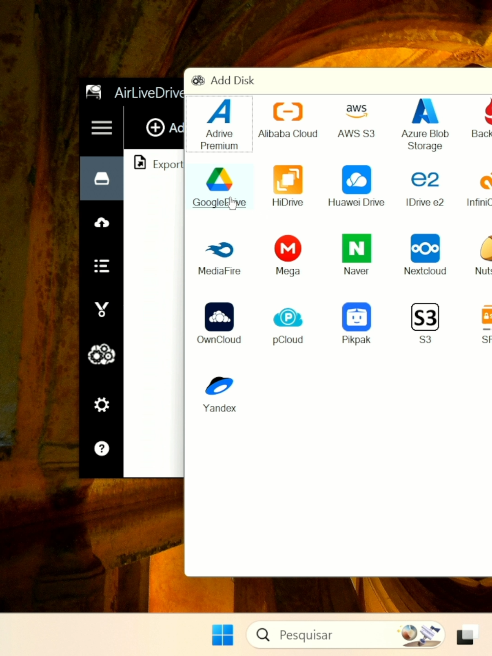Select the OwnCloud provider

point(219,324)
